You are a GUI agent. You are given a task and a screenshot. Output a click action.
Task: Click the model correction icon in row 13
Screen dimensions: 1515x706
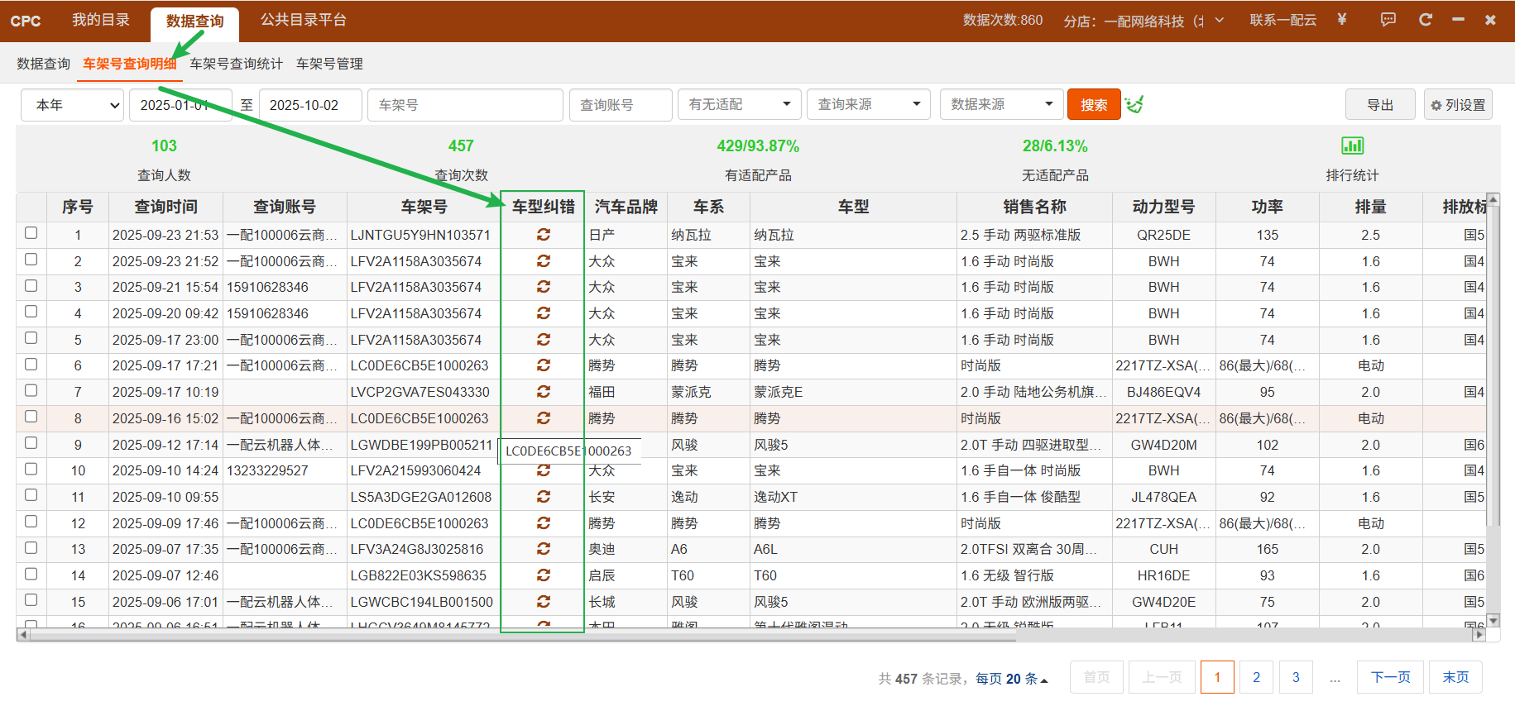543,549
